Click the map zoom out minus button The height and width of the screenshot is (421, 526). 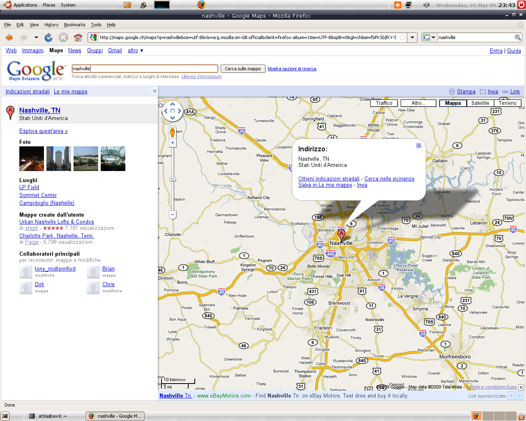pyautogui.click(x=173, y=215)
